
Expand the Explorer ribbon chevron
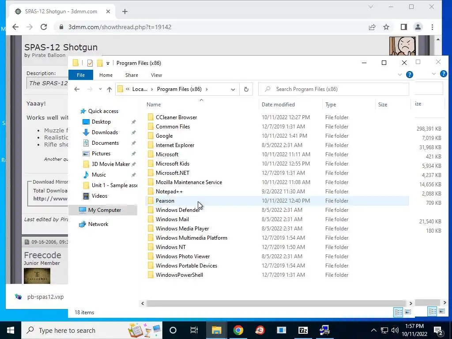click(399, 75)
